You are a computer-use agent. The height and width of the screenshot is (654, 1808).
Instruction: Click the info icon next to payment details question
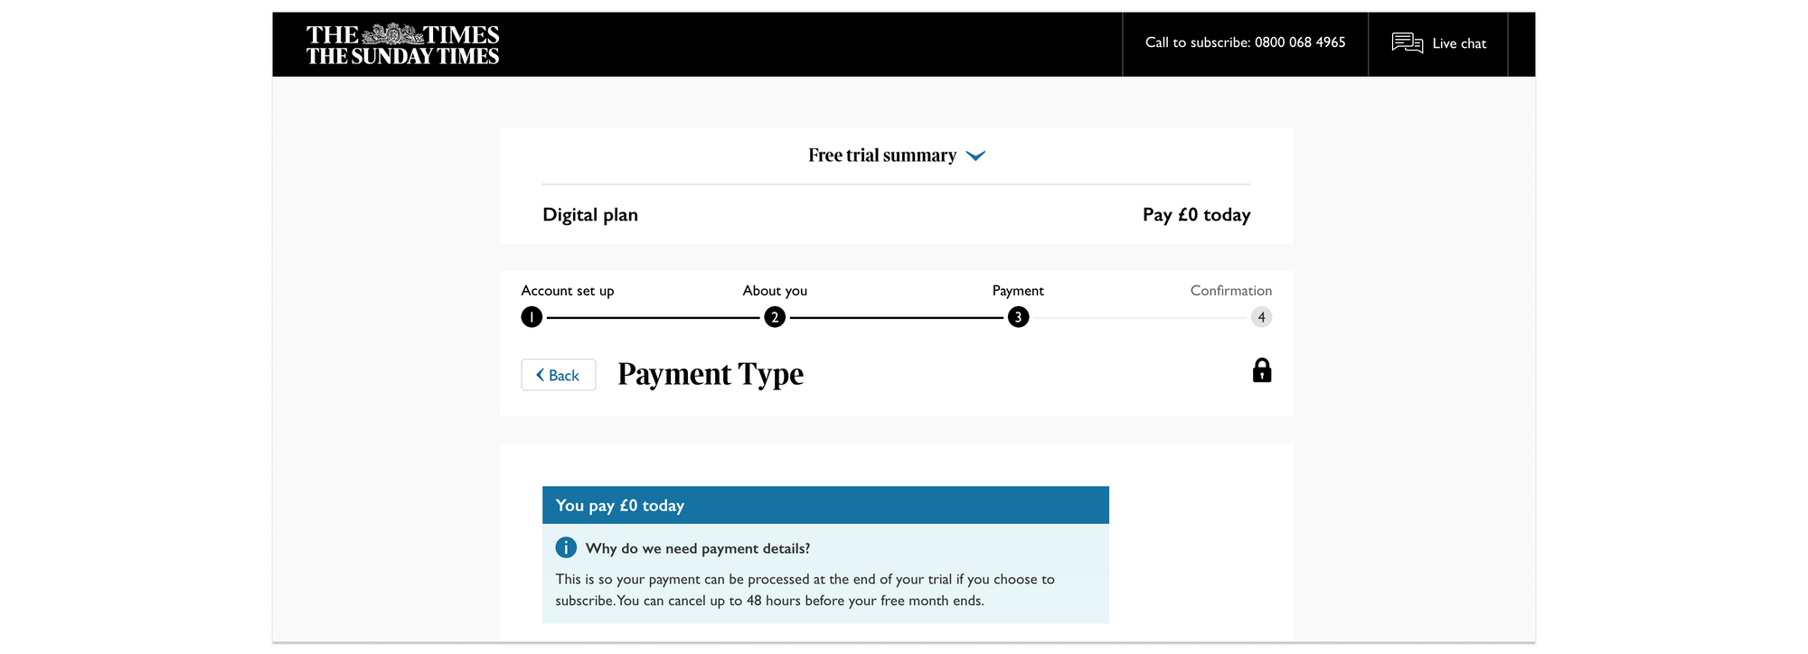click(566, 547)
